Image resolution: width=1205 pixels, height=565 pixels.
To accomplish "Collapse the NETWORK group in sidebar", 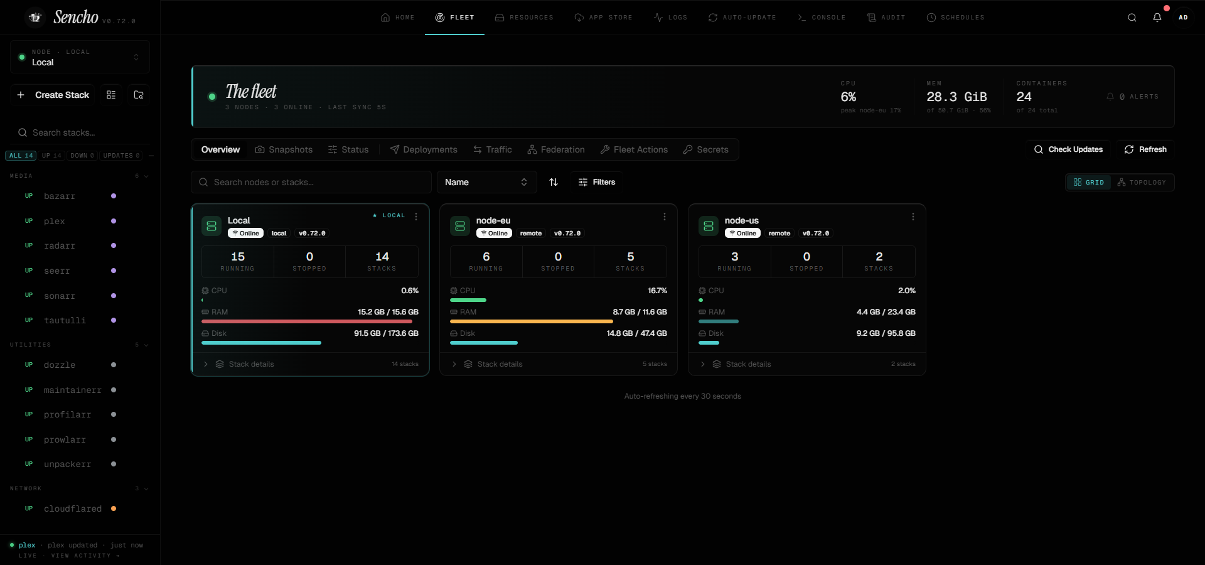I will click(79, 488).
